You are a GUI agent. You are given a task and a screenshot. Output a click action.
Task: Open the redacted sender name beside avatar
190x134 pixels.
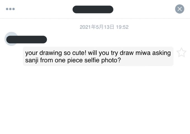click(27, 40)
